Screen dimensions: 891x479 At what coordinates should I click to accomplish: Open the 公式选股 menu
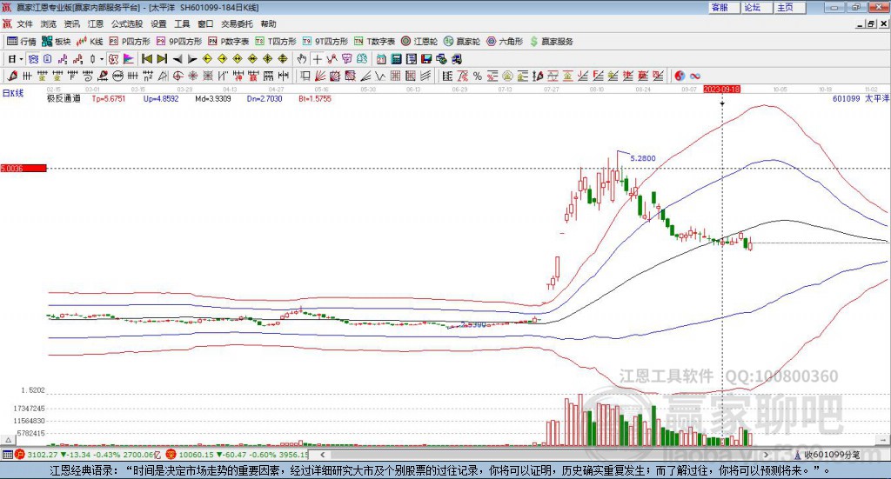click(x=127, y=23)
